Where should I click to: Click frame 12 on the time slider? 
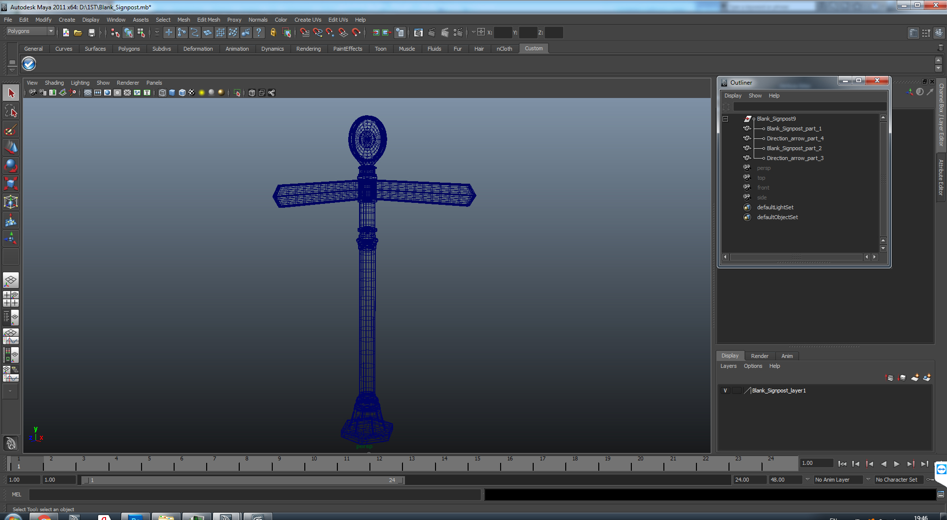click(379, 463)
